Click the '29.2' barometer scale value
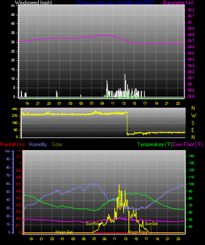Image resolution: width=205 pixels, height=245 pixels. 191,72
